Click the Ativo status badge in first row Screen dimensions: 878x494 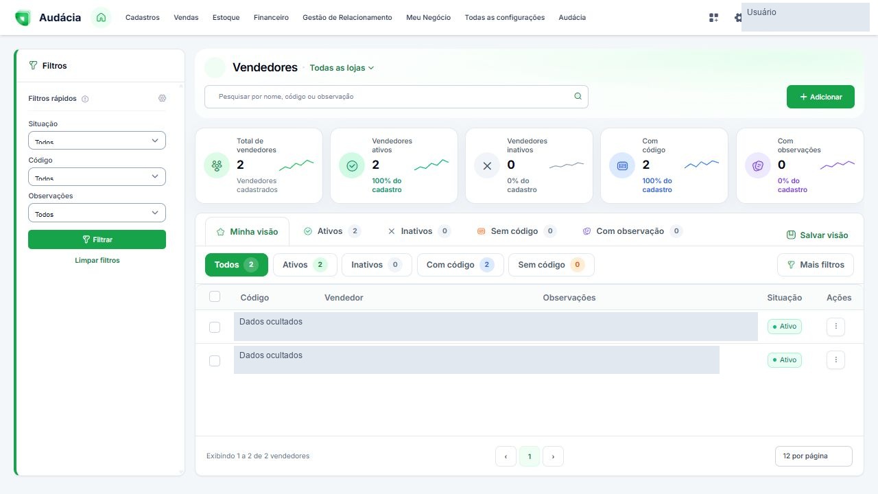tap(785, 327)
